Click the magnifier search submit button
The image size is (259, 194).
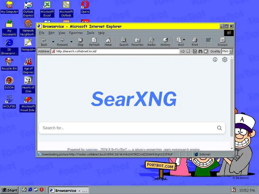pos(219,128)
